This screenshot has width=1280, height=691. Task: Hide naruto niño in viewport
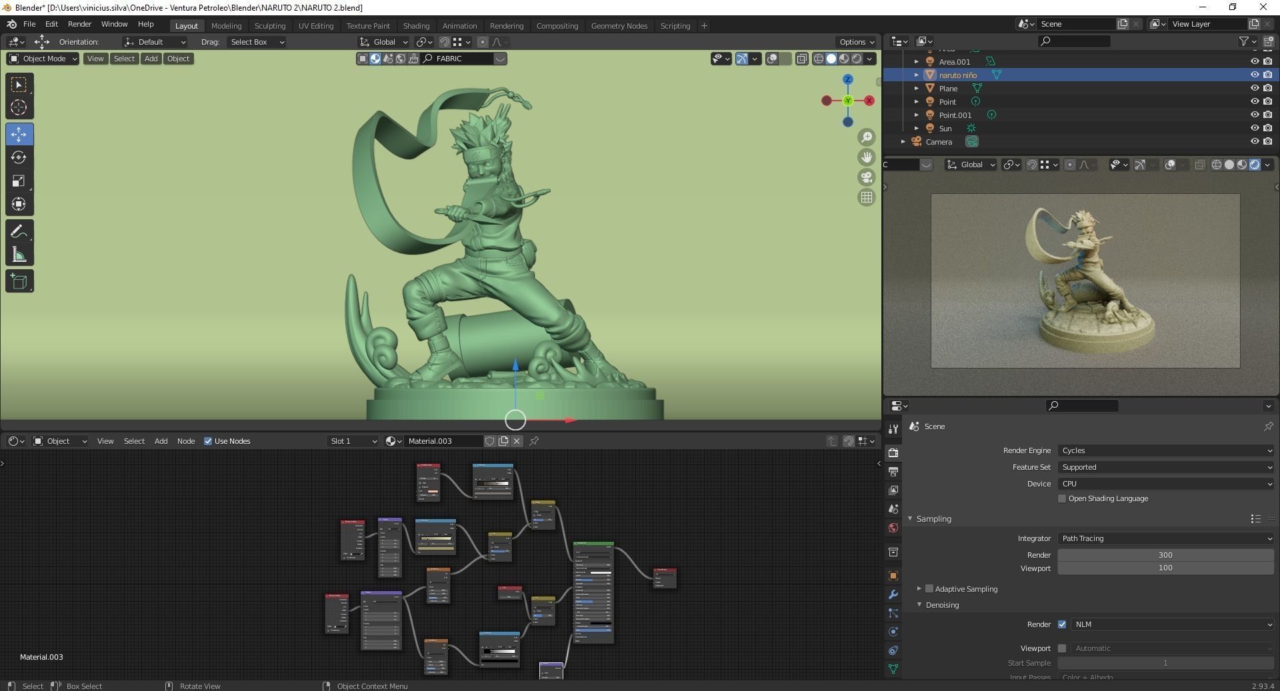(1255, 75)
